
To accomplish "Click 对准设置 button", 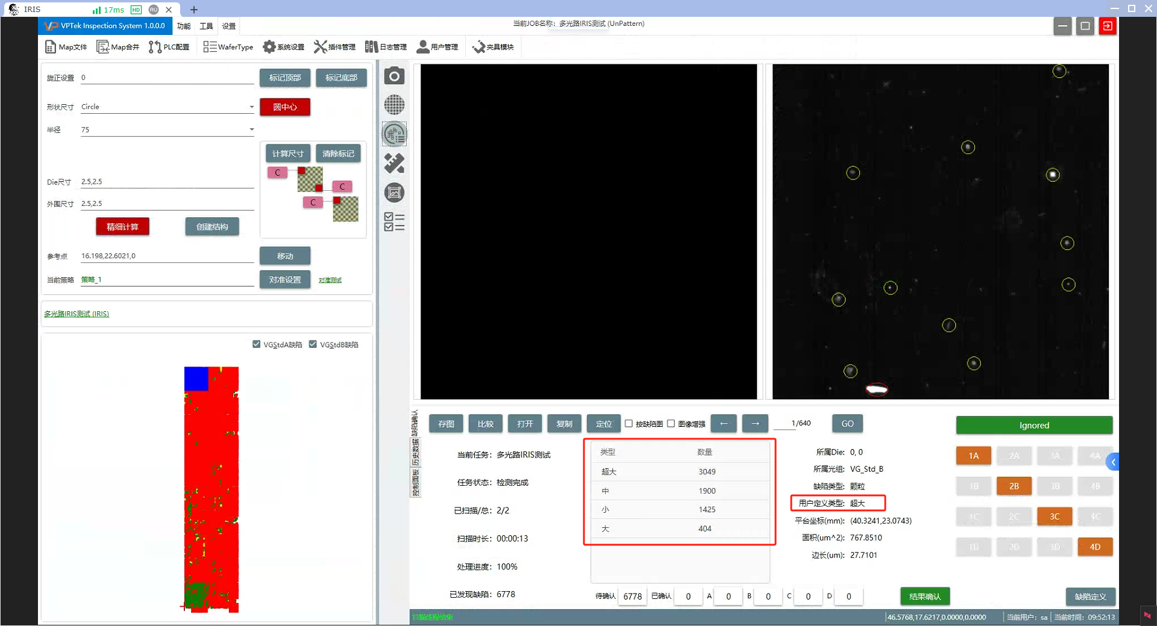I will tap(285, 280).
